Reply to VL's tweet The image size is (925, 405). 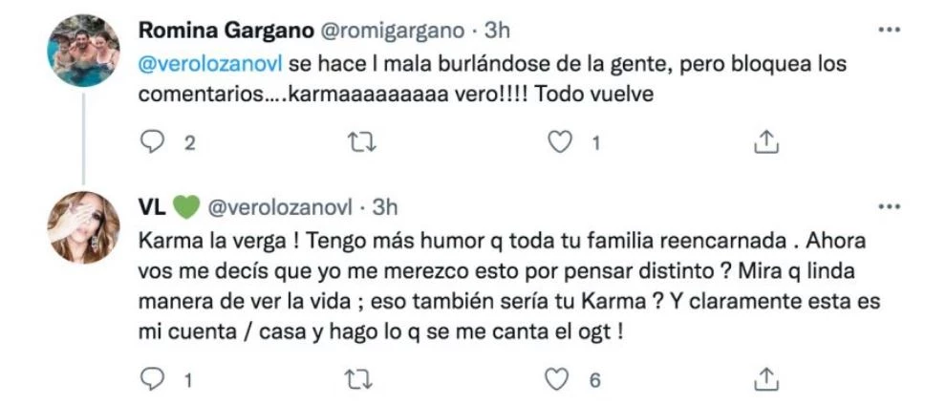154,379
